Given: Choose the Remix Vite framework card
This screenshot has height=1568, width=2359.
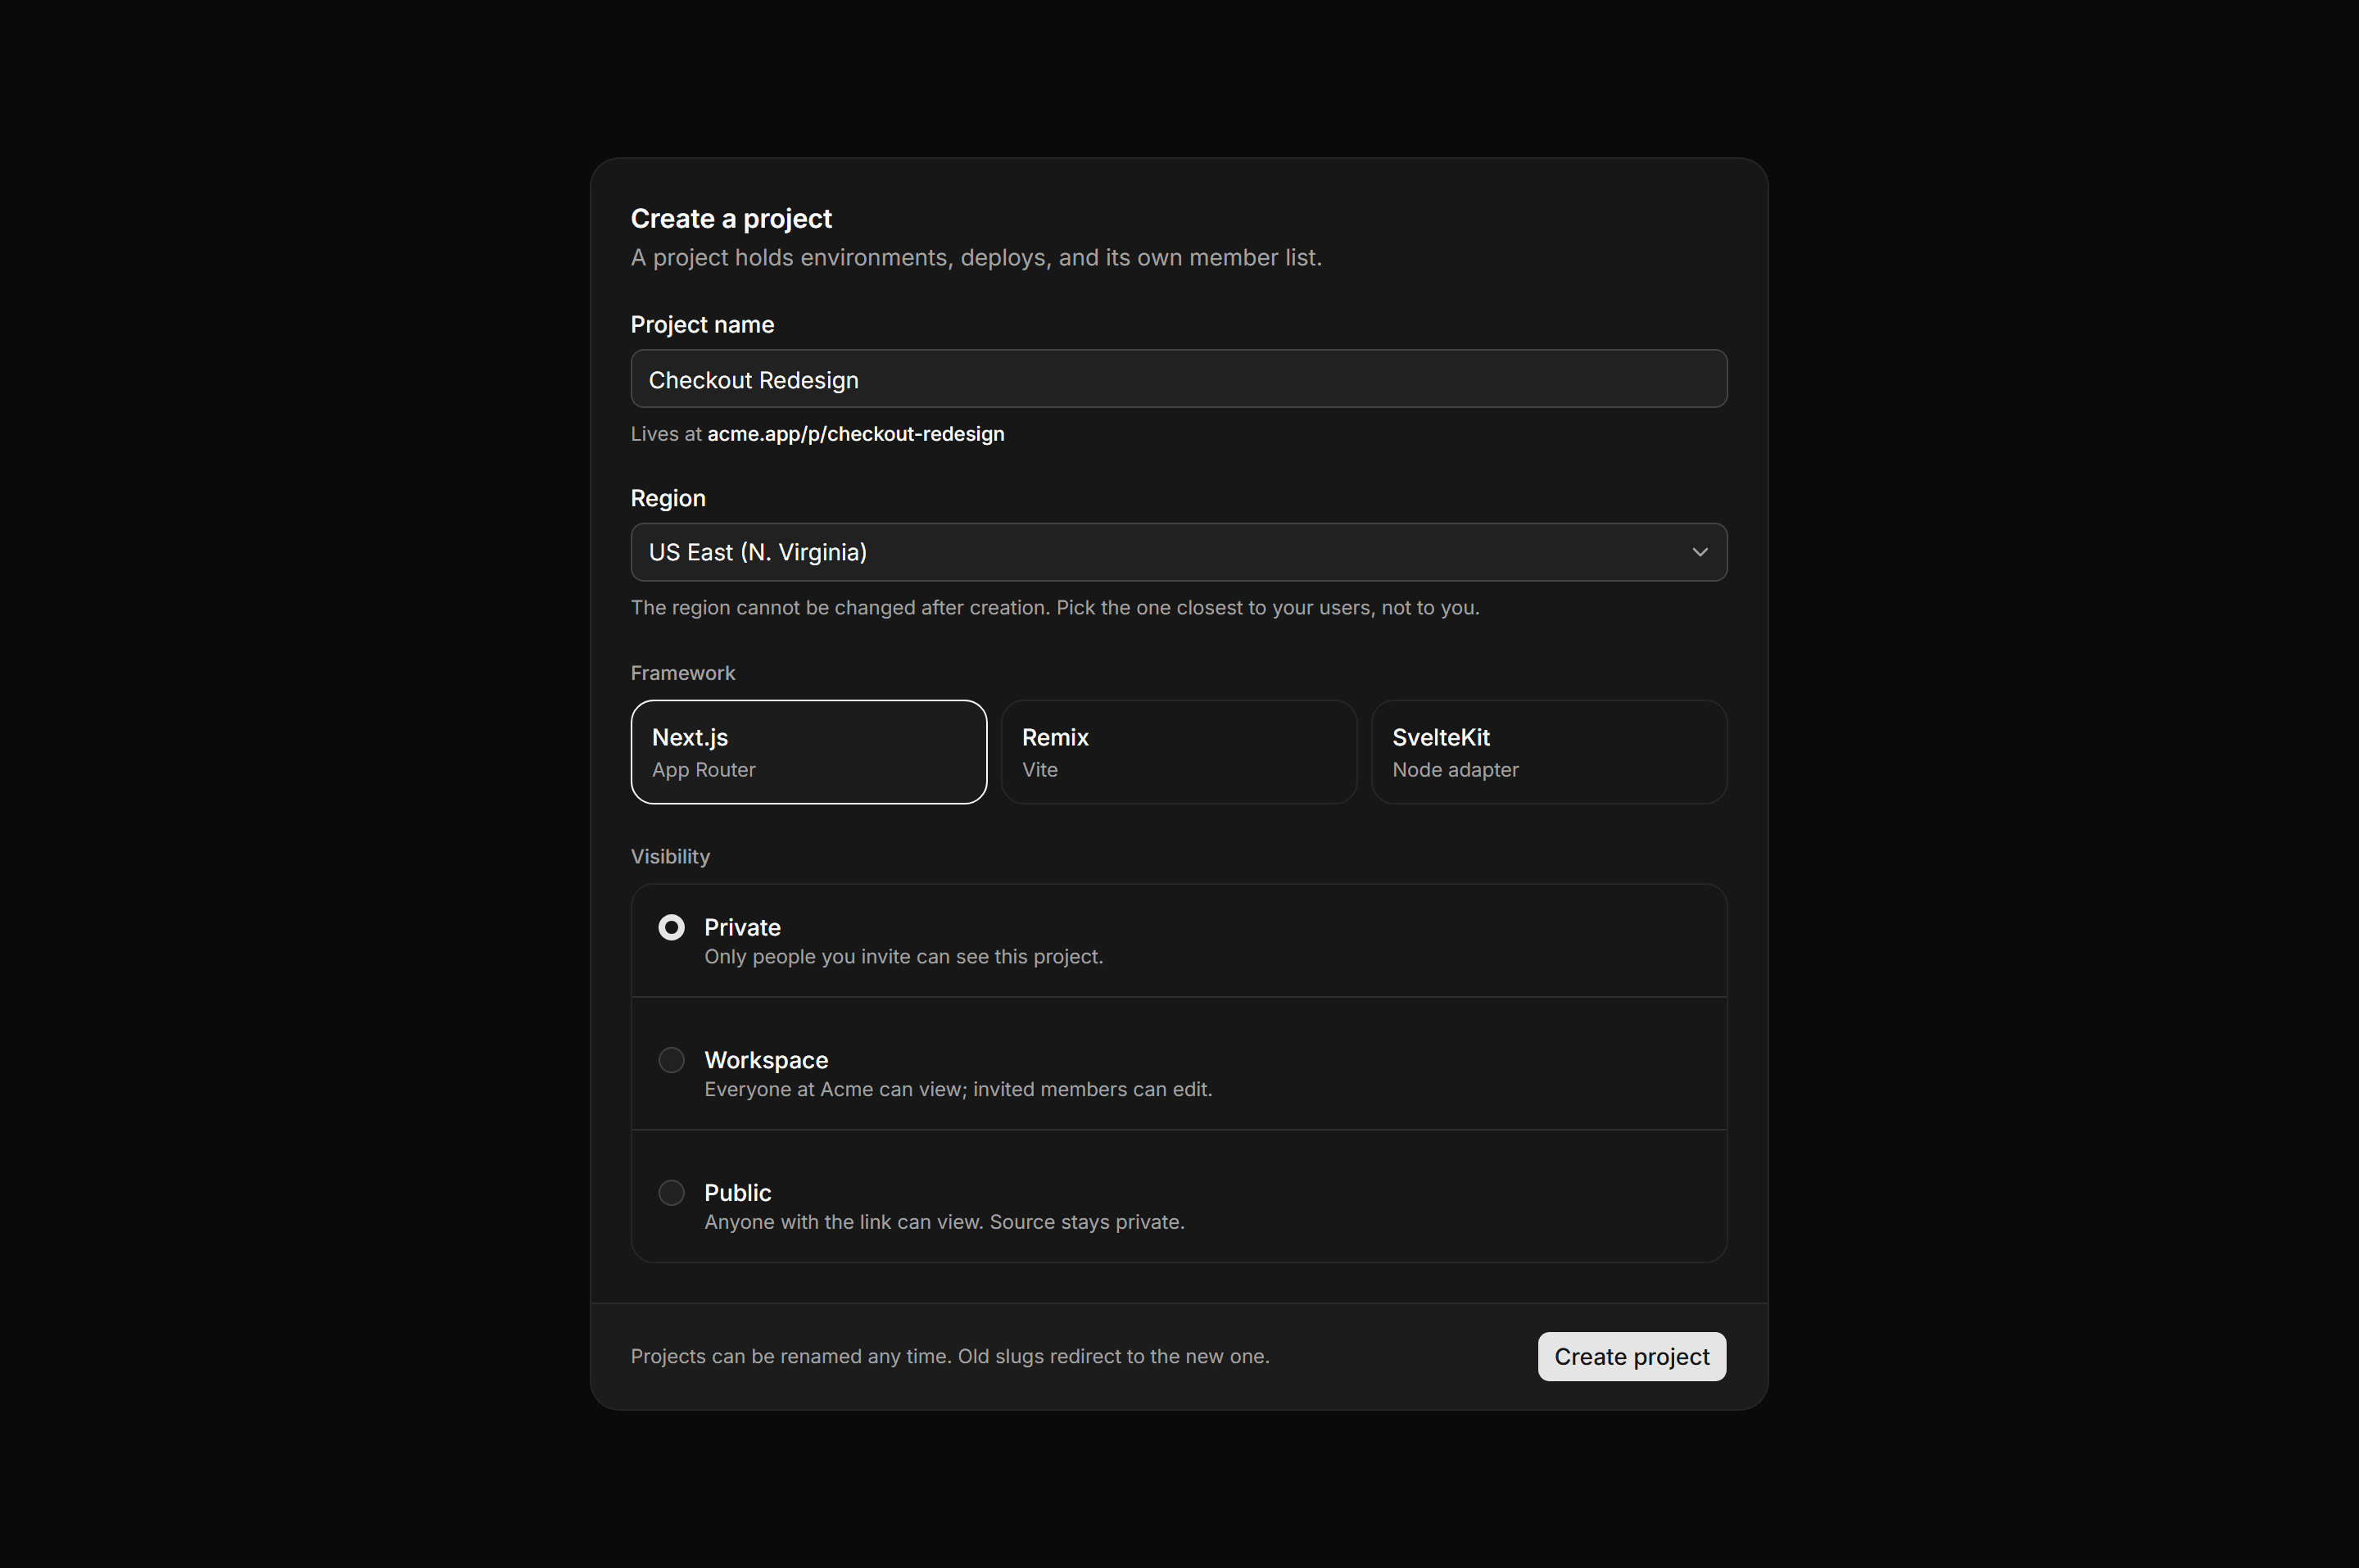Looking at the screenshot, I should click(x=1179, y=752).
